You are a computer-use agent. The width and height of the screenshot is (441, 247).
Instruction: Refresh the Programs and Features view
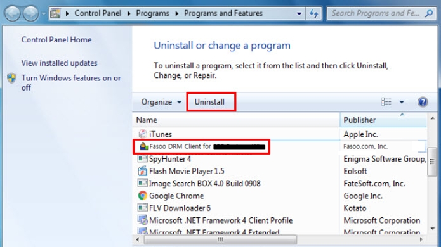click(x=314, y=13)
